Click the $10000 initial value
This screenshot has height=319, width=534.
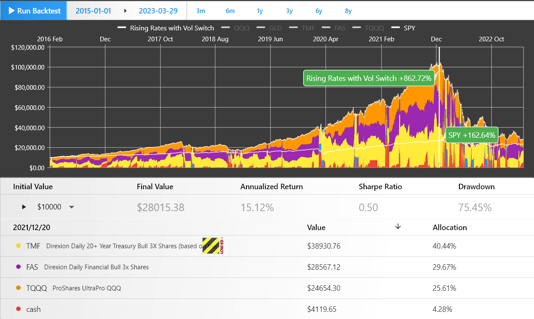(x=49, y=207)
